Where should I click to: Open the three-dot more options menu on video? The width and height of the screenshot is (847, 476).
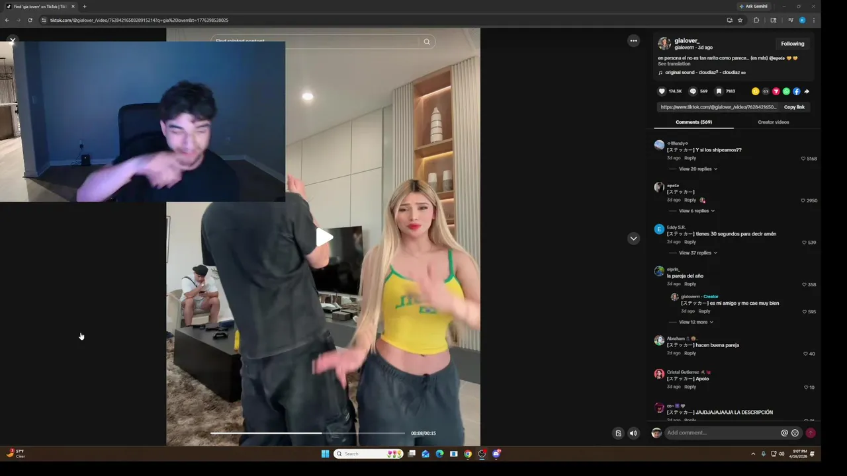point(633,40)
